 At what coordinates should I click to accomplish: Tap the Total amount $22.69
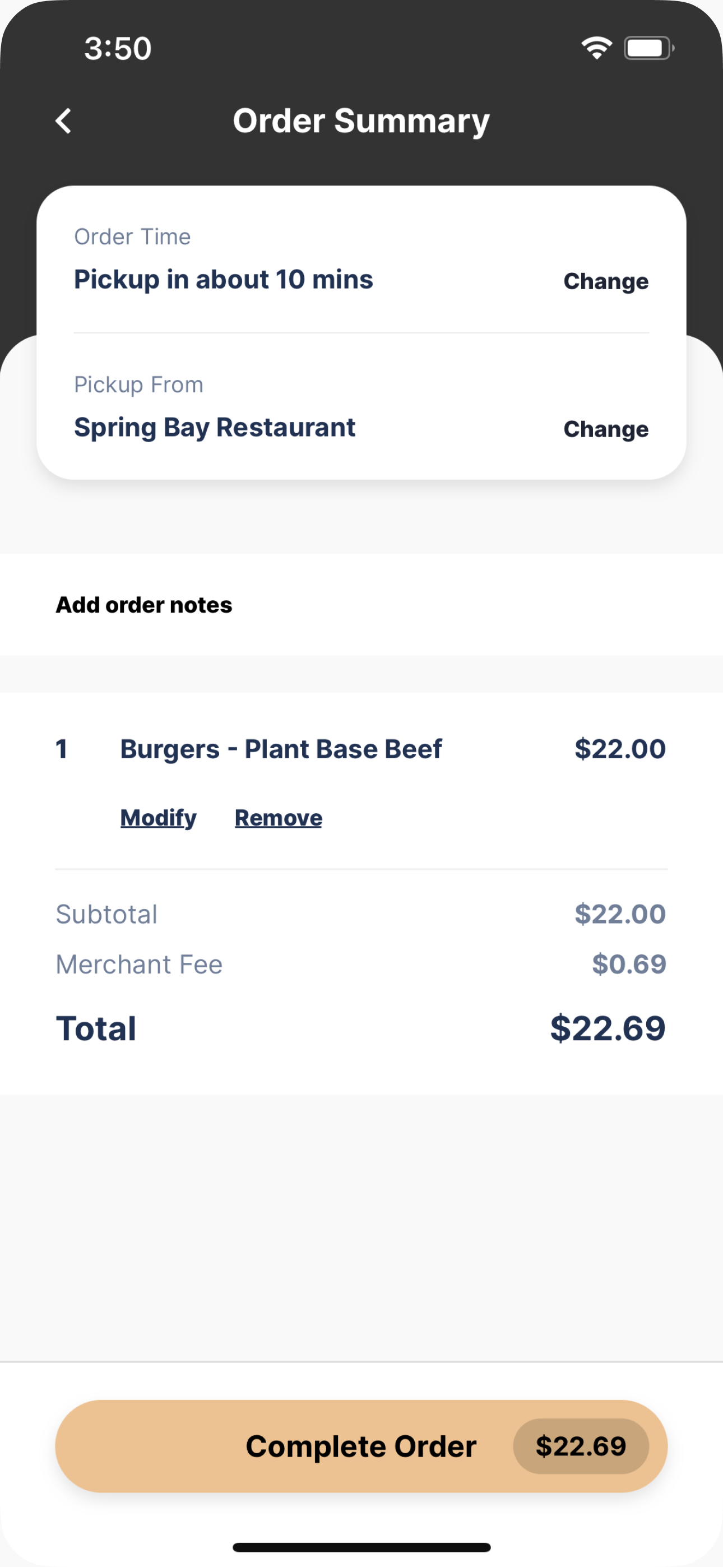(x=608, y=1028)
